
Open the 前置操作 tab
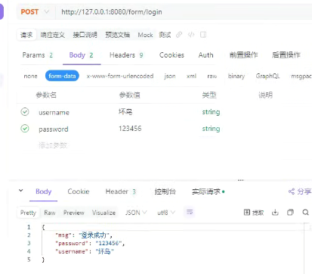[243, 55]
